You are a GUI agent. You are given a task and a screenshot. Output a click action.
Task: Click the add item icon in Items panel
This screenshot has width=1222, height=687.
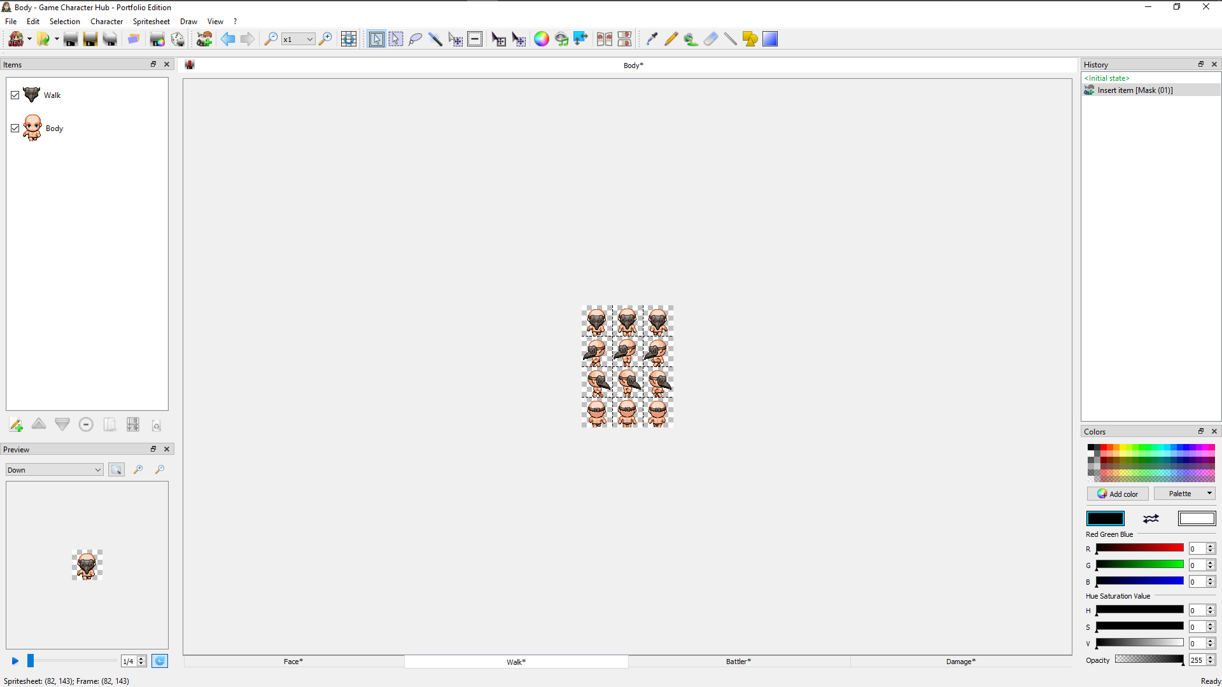pos(16,425)
